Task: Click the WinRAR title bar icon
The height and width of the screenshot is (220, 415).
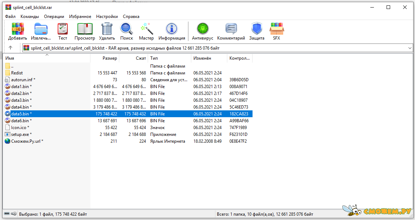Action: pyautogui.click(x=8, y=7)
